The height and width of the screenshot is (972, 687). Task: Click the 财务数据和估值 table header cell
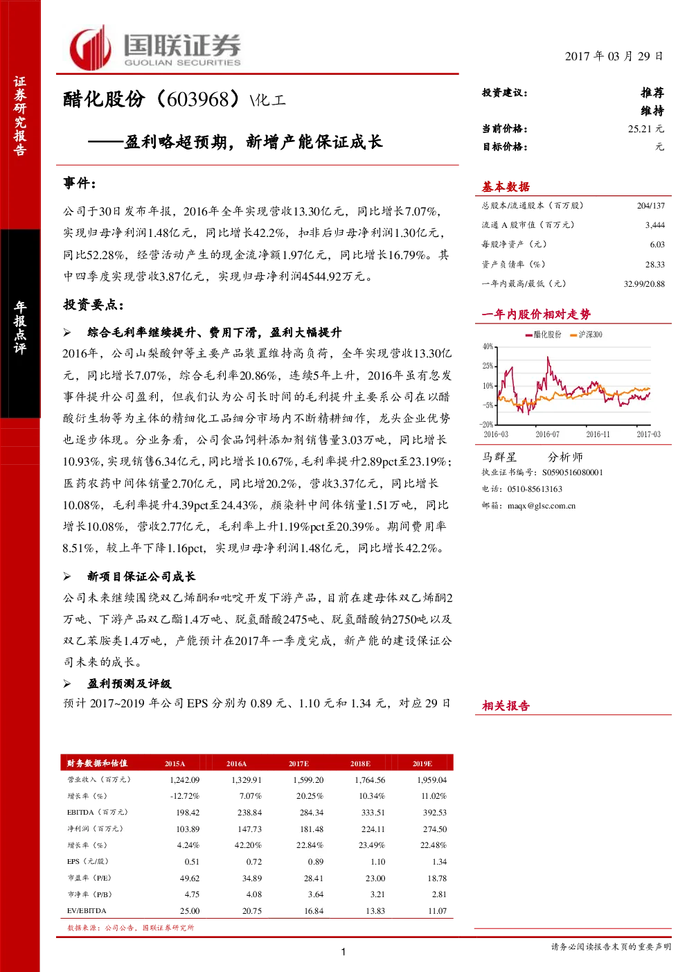coord(97,763)
